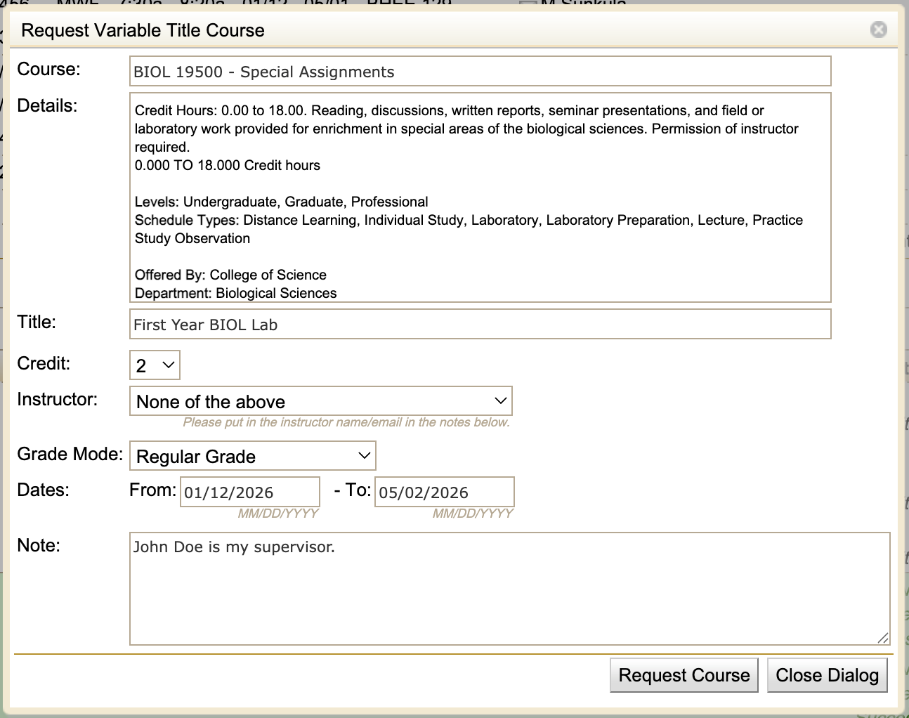Click the resize grip on the Note field
This screenshot has height=718, width=909.
tap(882, 638)
